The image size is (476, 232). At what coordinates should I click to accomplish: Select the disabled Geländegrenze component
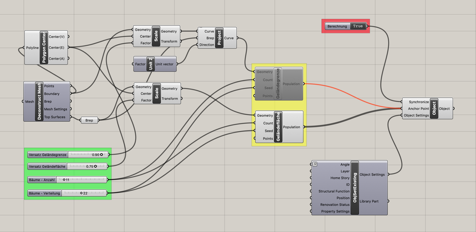point(278,84)
